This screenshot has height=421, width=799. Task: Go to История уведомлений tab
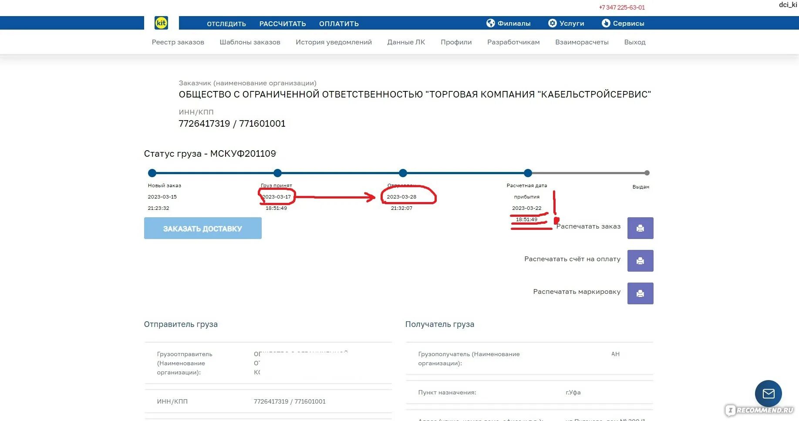(x=334, y=42)
